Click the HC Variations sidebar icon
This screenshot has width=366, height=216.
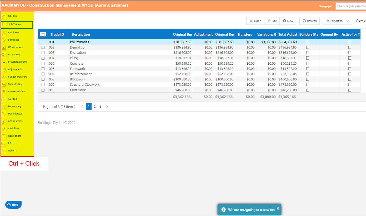tap(4, 47)
